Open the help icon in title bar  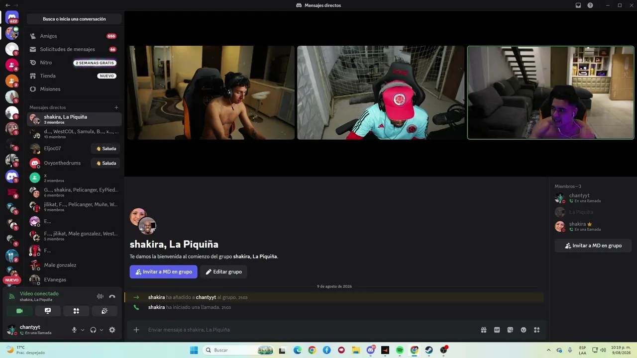590,5
